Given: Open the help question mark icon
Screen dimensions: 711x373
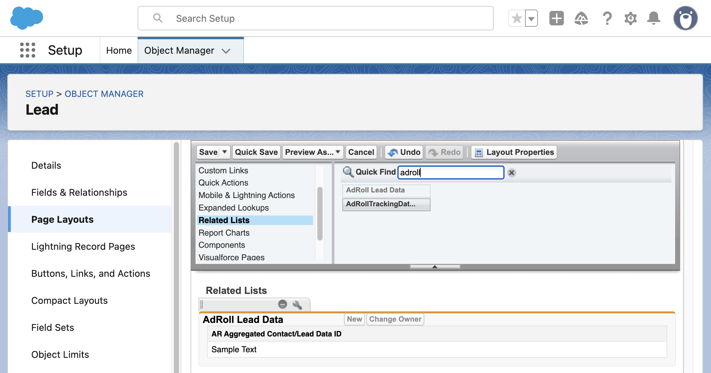Looking at the screenshot, I should click(607, 18).
